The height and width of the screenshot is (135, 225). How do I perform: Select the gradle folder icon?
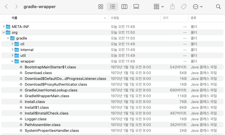pos(12,38)
